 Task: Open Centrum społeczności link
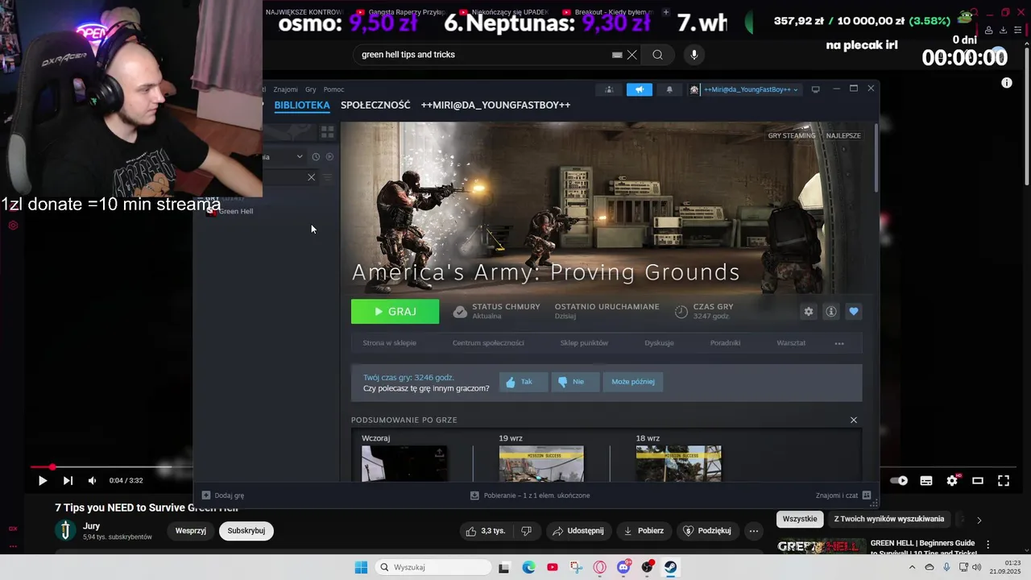(x=488, y=343)
